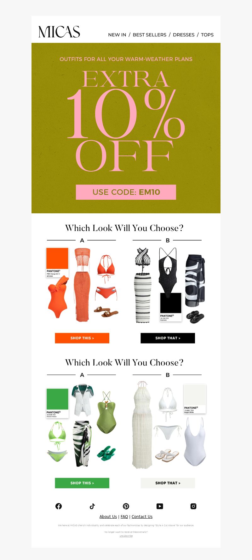Open the Instagram social icon

click(x=193, y=506)
